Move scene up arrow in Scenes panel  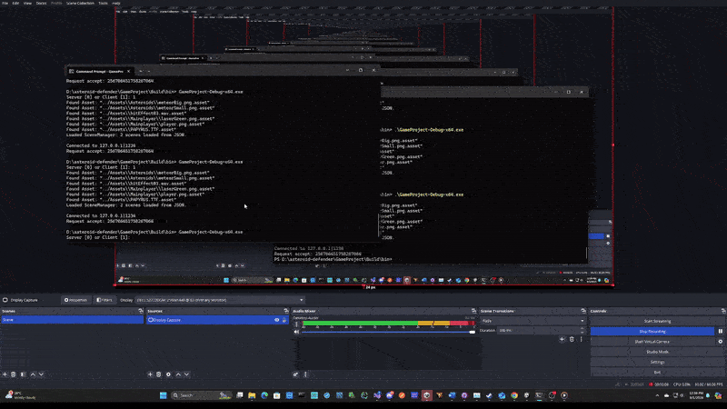click(x=33, y=374)
